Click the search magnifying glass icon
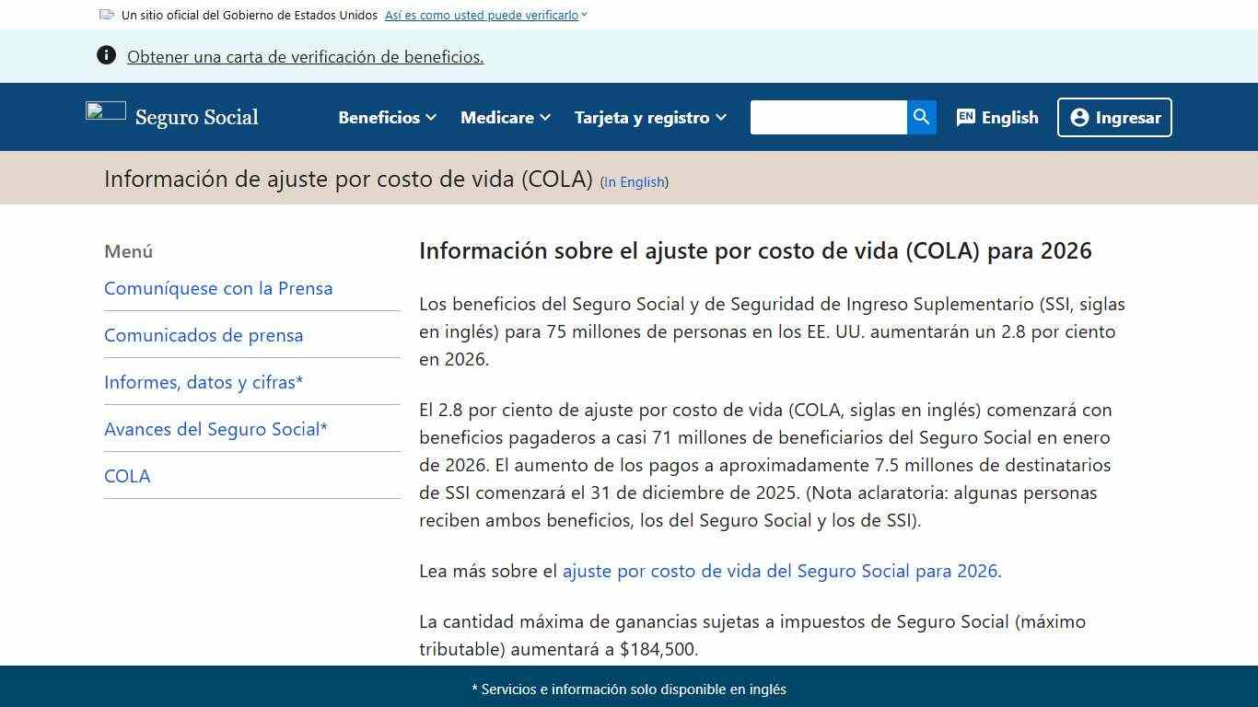This screenshot has height=707, width=1258. click(921, 117)
